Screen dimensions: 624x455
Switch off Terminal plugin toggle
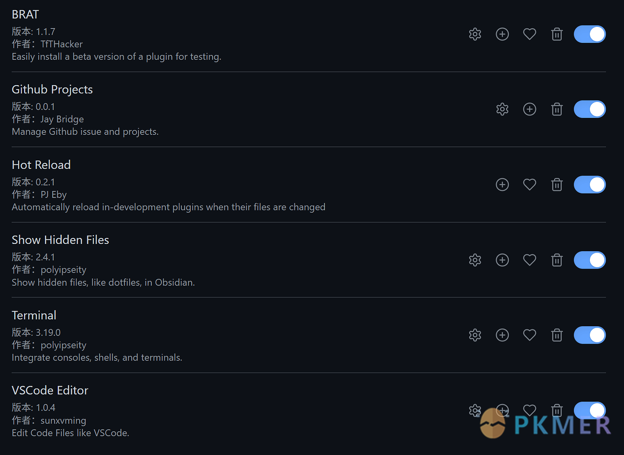pos(590,335)
